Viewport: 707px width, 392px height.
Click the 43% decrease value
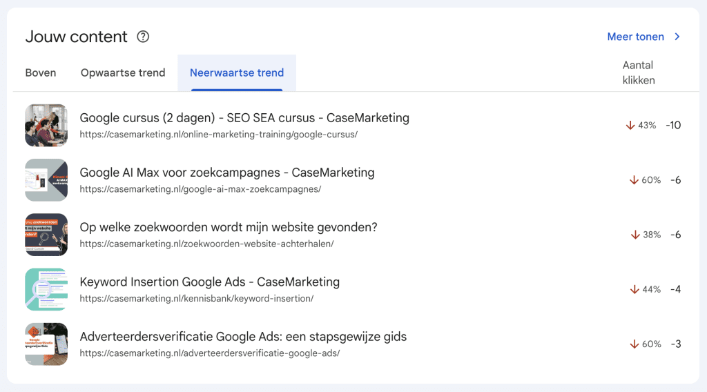[x=647, y=125]
